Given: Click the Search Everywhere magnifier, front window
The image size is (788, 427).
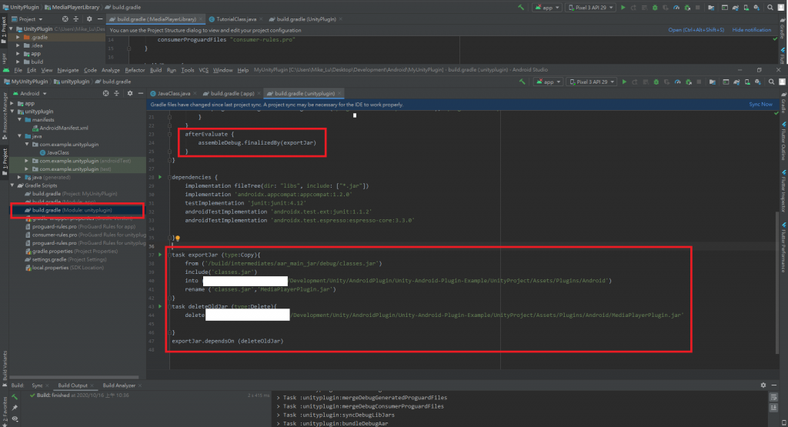Looking at the screenshot, I should (x=771, y=82).
